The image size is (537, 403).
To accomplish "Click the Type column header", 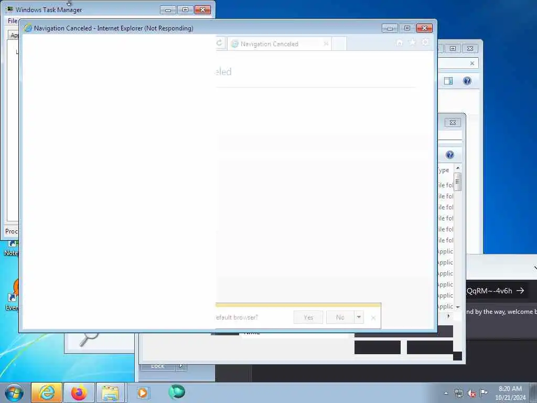I will point(445,170).
